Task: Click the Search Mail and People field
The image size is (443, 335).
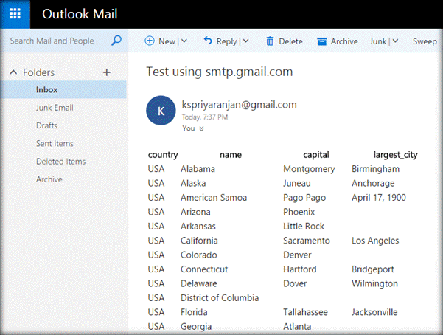Action: coord(52,41)
